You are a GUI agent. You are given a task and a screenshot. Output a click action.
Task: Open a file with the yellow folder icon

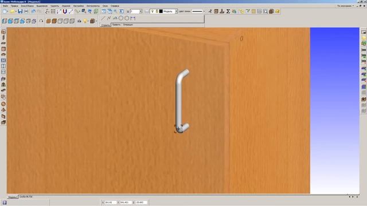click(12, 11)
